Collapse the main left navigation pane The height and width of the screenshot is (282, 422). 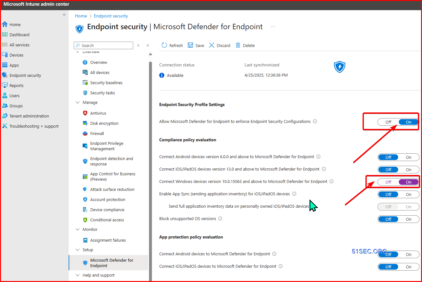coord(64,15)
